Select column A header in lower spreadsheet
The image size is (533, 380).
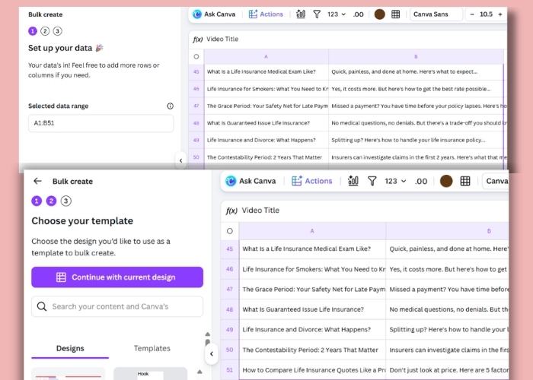tap(312, 231)
